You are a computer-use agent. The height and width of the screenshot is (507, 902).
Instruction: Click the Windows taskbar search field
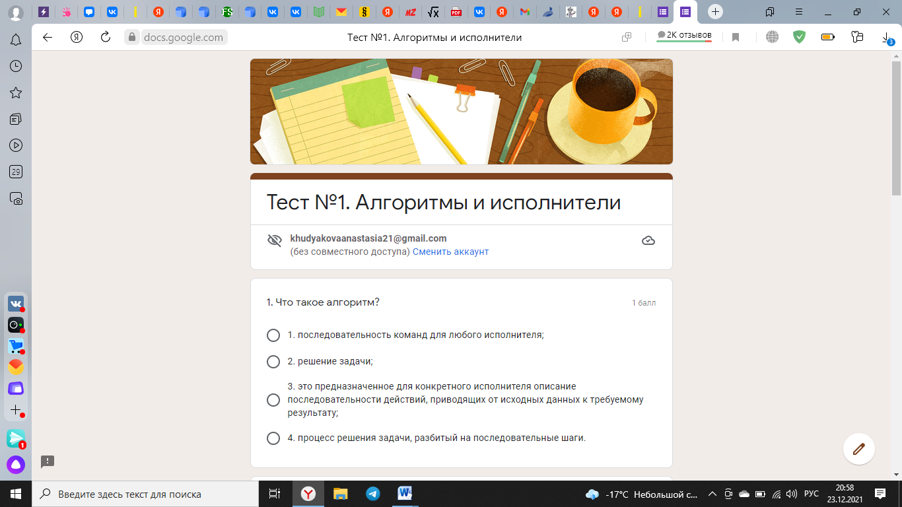click(x=145, y=494)
